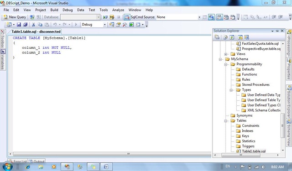
Task: Click the last Solution Explorer toolbar icon
Action: (x=246, y=37)
